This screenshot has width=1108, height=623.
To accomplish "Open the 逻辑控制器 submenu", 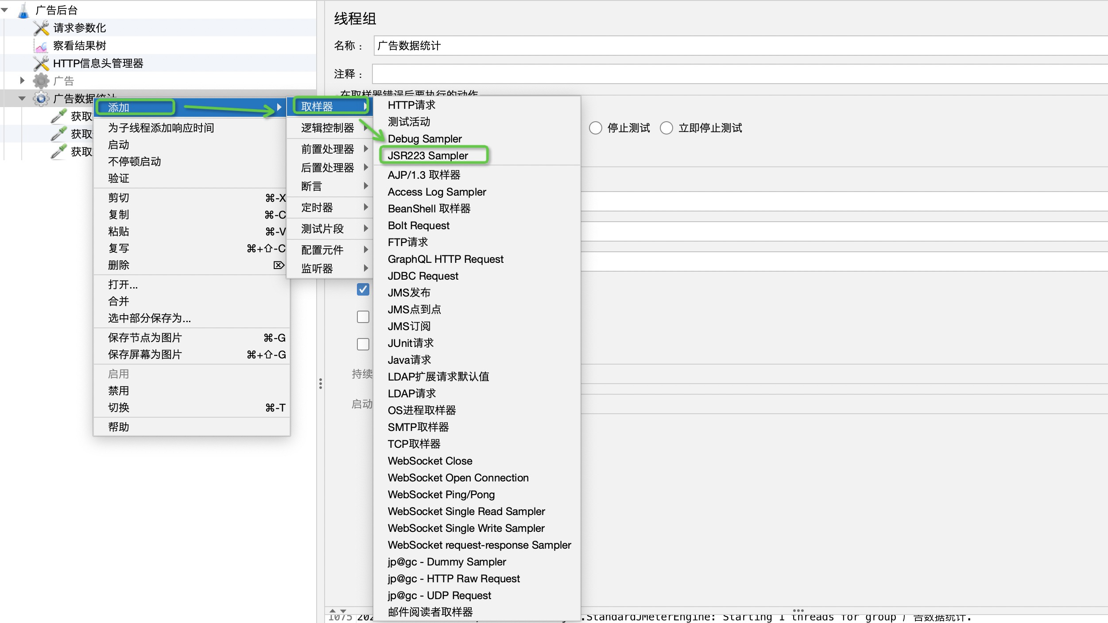I will [x=329, y=128].
